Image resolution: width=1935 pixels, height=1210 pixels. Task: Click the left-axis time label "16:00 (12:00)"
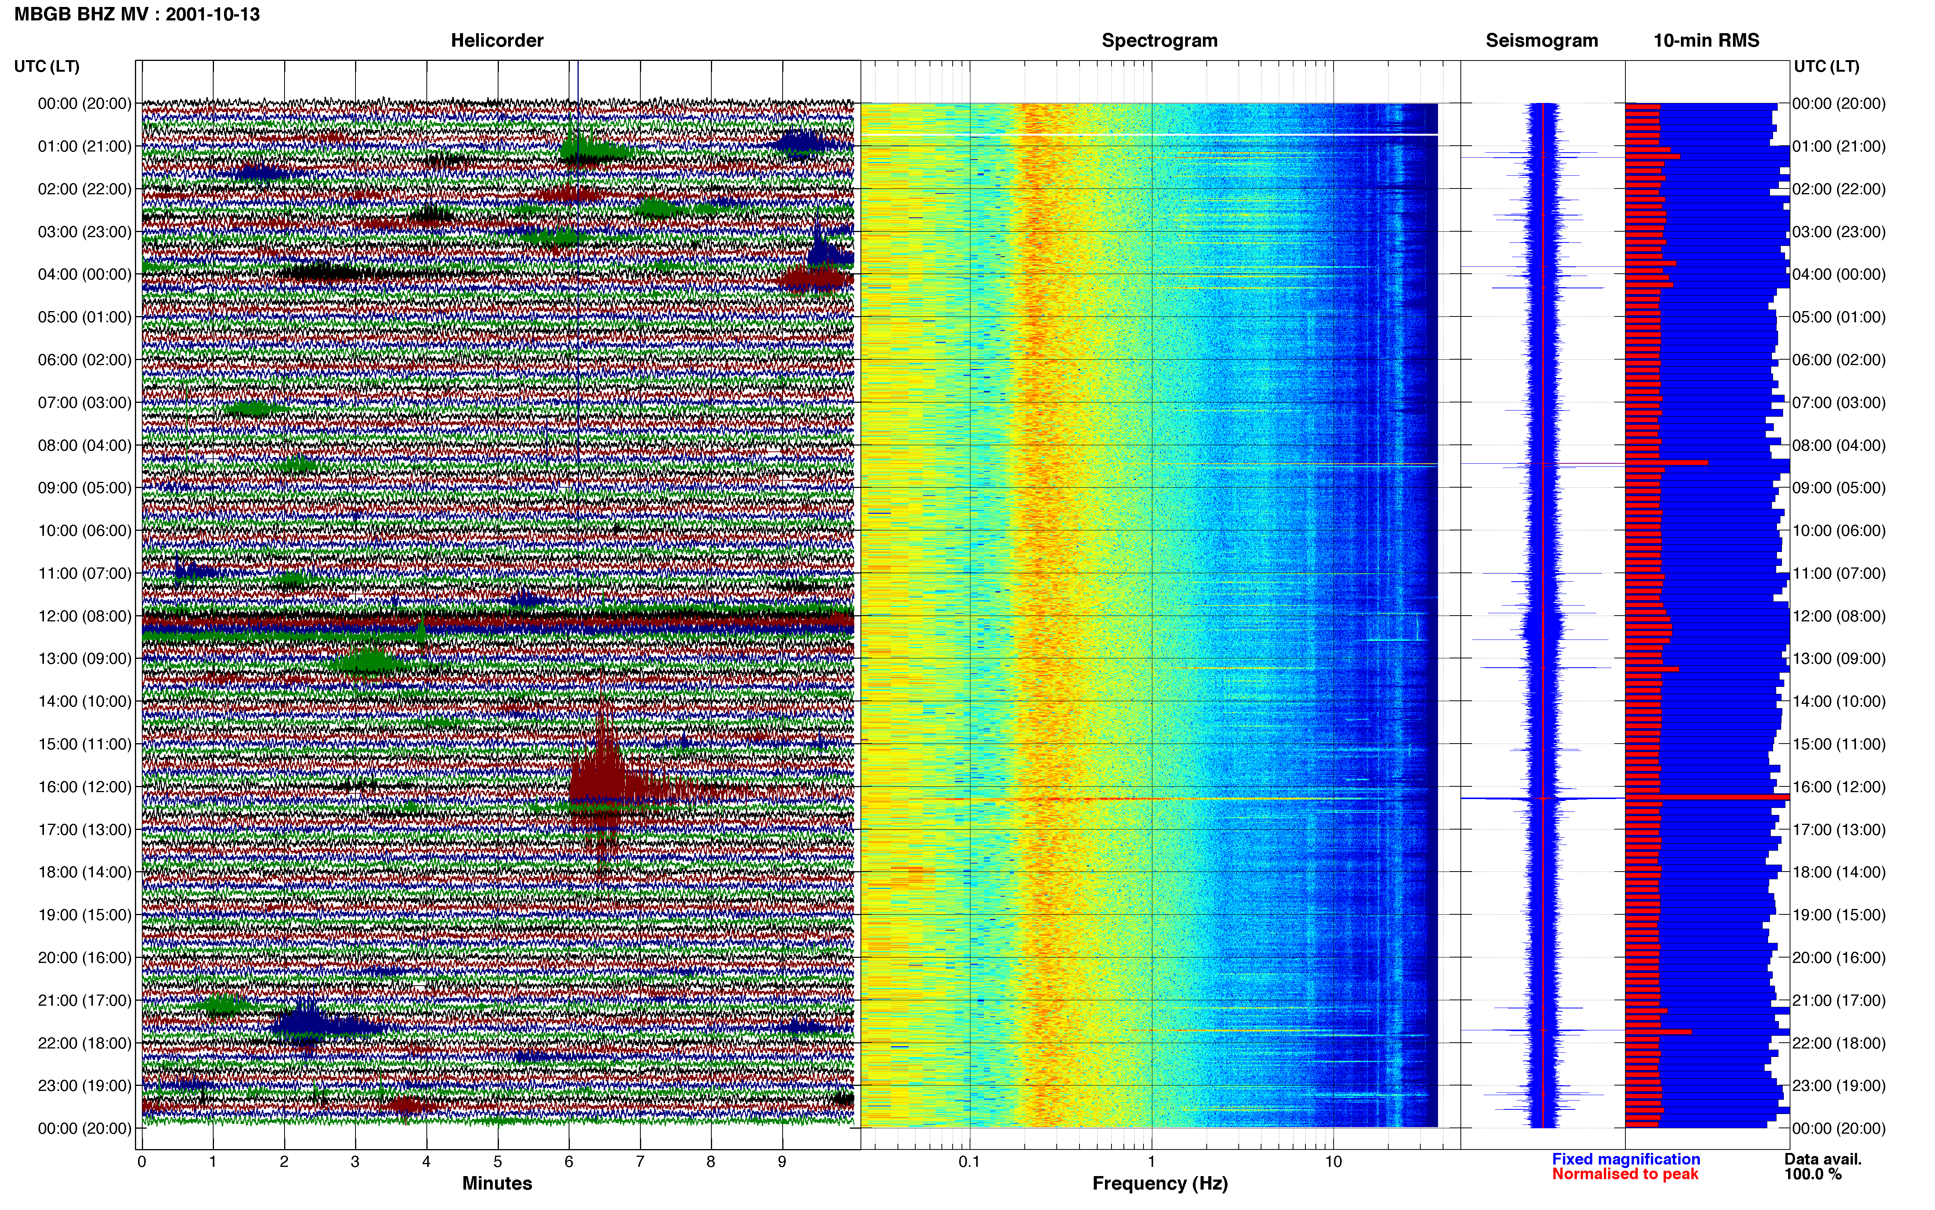[85, 787]
